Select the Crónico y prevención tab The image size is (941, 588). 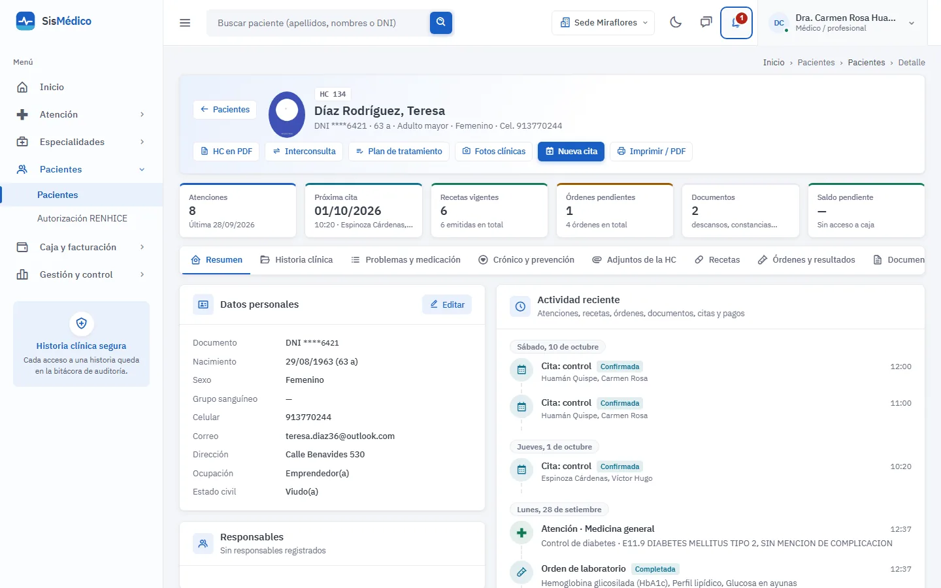pos(527,260)
